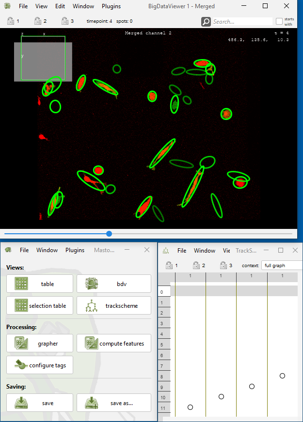Select the TrackScheme spot at timepoint 10
Screen dimensions: 303x422
tap(221, 396)
